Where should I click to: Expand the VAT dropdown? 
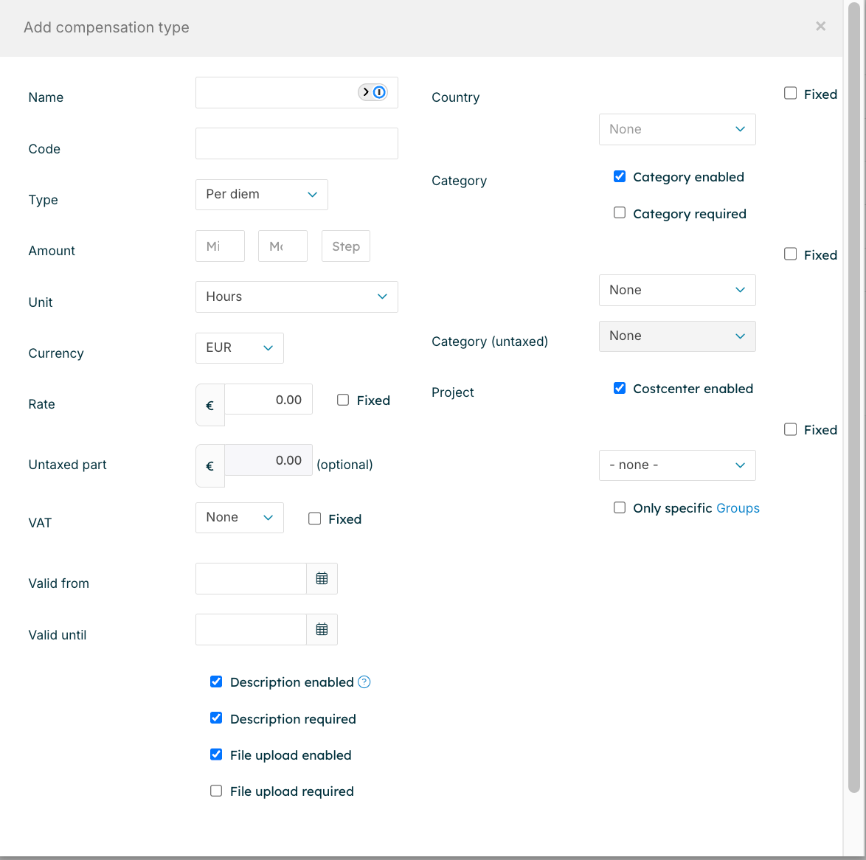point(240,518)
